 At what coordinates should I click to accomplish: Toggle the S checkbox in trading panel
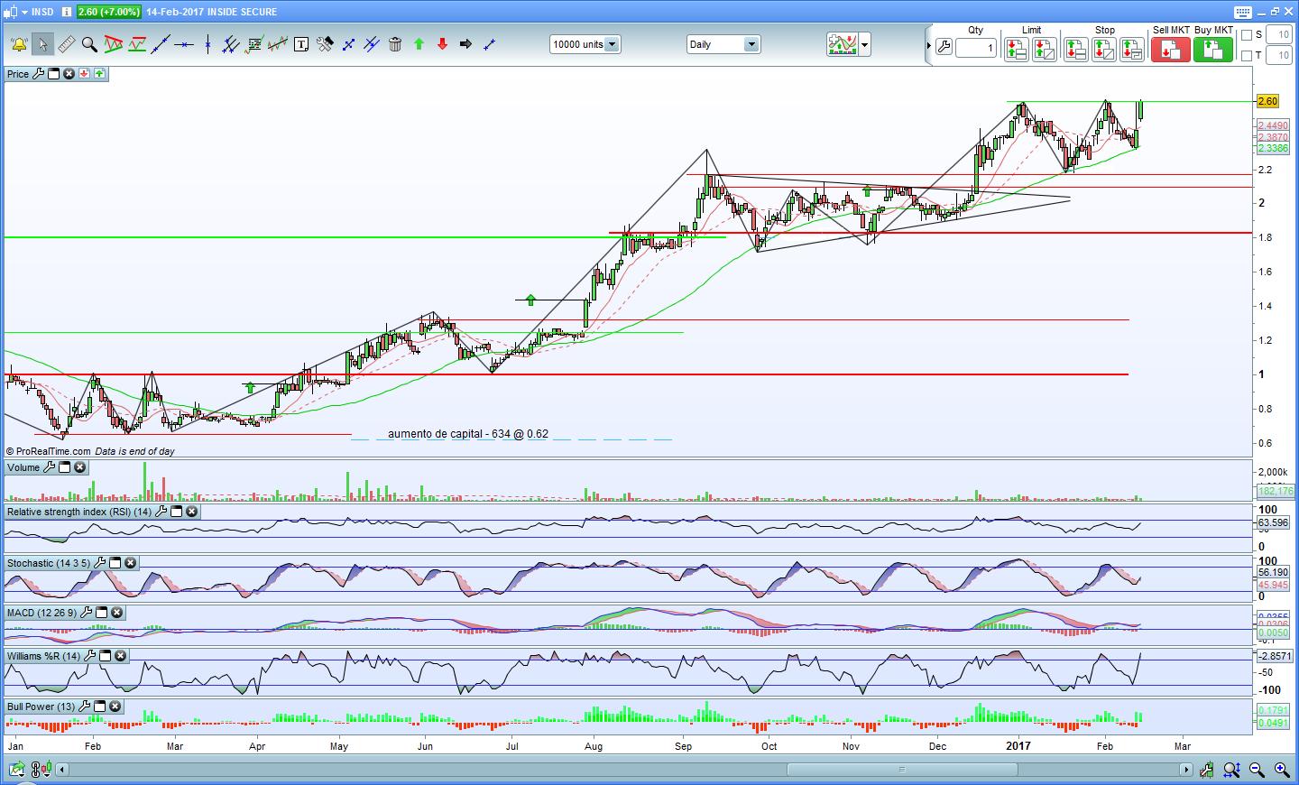point(1247,35)
